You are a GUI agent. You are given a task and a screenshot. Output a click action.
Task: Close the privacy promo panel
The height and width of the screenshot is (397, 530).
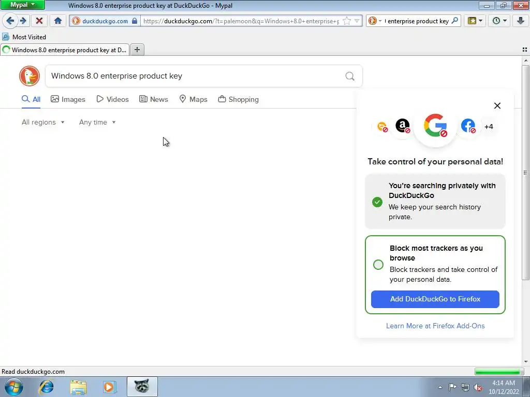click(x=497, y=105)
